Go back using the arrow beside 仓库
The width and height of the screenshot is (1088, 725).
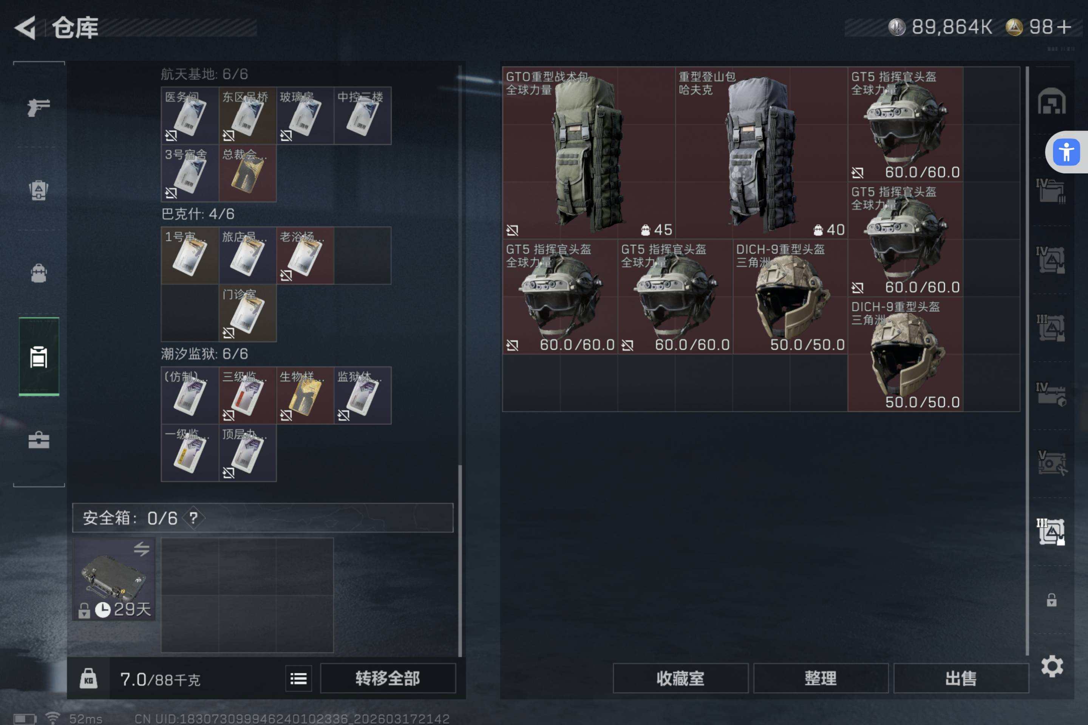point(25,28)
